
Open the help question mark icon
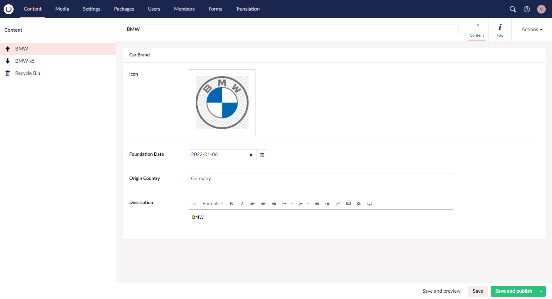527,9
